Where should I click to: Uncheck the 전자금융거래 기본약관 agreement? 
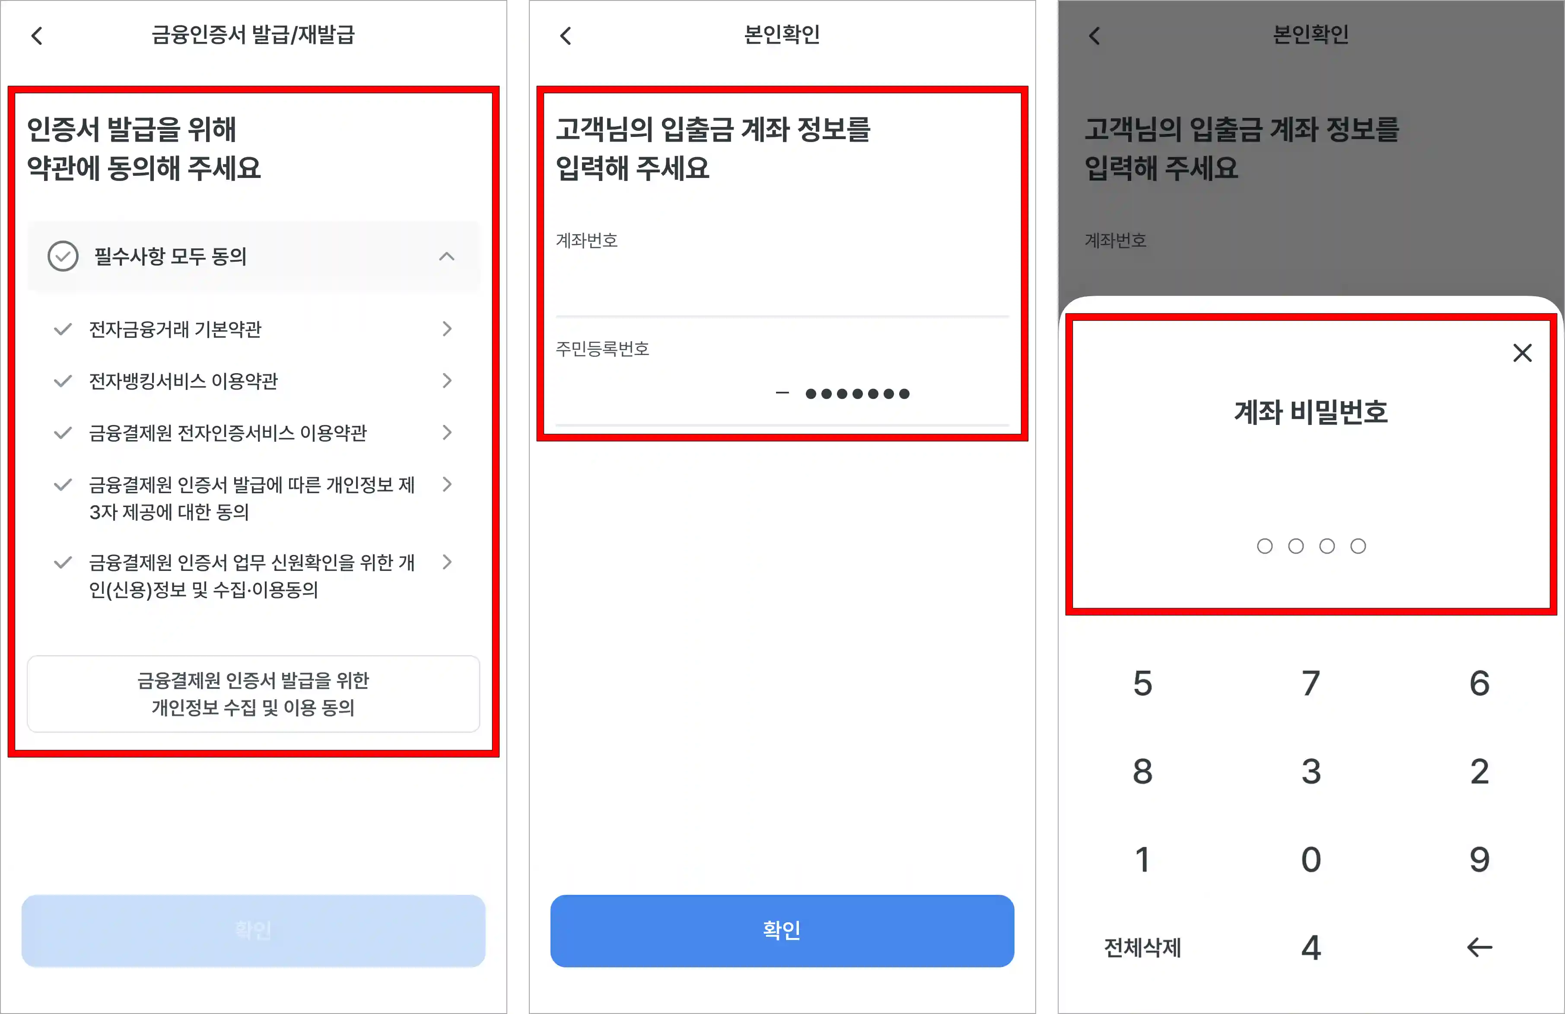[63, 329]
